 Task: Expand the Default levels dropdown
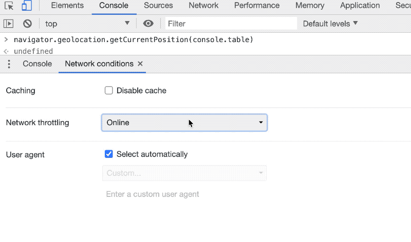[x=330, y=24]
